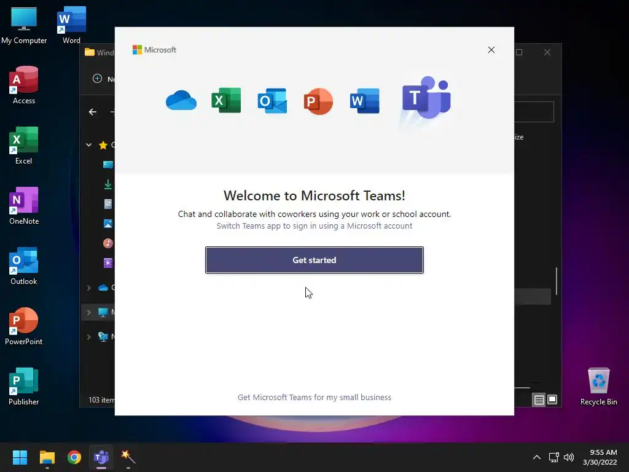The height and width of the screenshot is (472, 629).
Task: Open the volume control in system tray
Action: (x=569, y=457)
